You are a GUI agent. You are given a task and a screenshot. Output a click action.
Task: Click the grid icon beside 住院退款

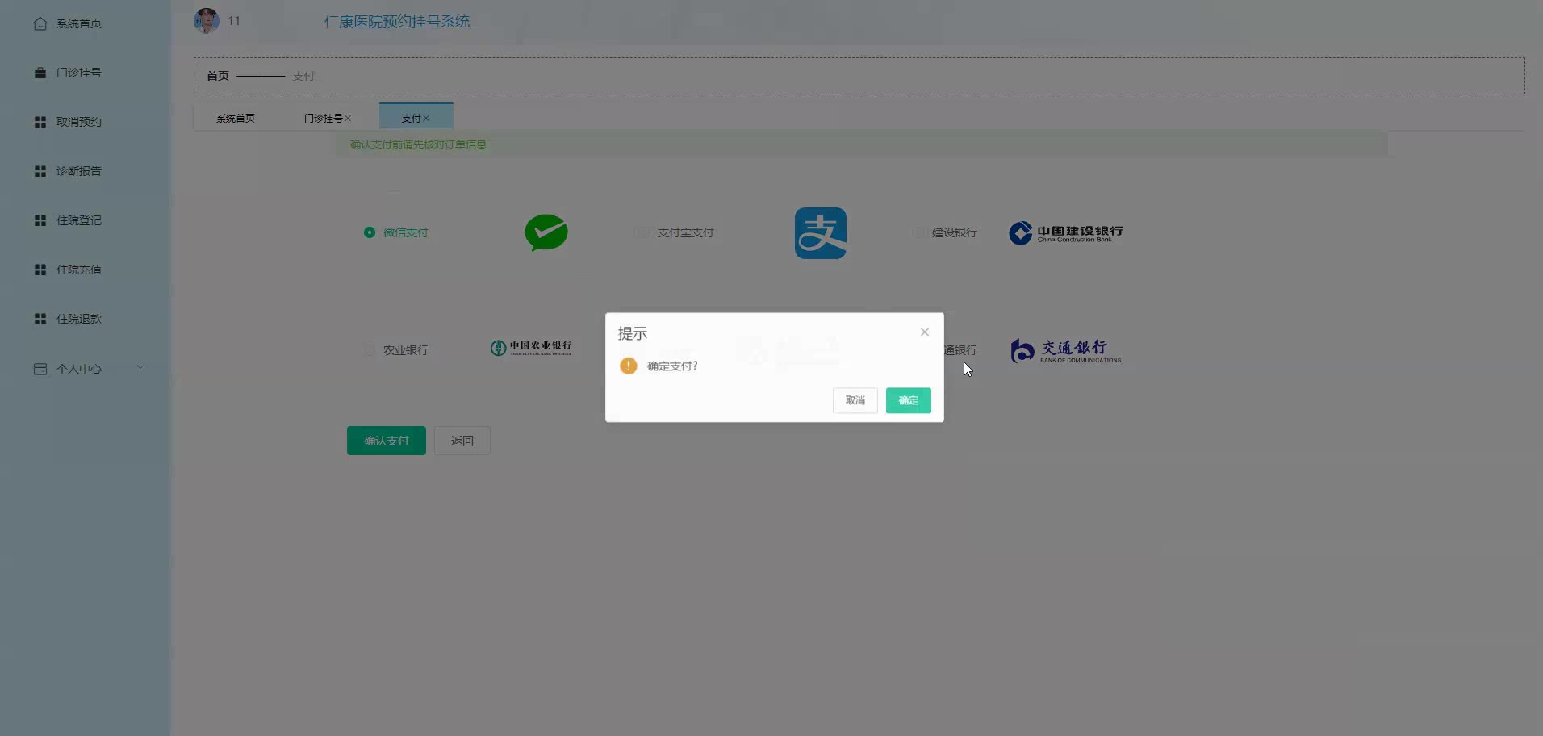pos(40,319)
